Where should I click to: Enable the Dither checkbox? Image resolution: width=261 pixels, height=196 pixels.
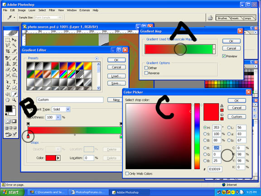[x=146, y=68]
